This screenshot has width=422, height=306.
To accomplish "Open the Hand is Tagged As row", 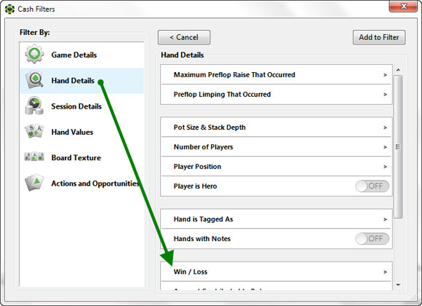I will 276,219.
